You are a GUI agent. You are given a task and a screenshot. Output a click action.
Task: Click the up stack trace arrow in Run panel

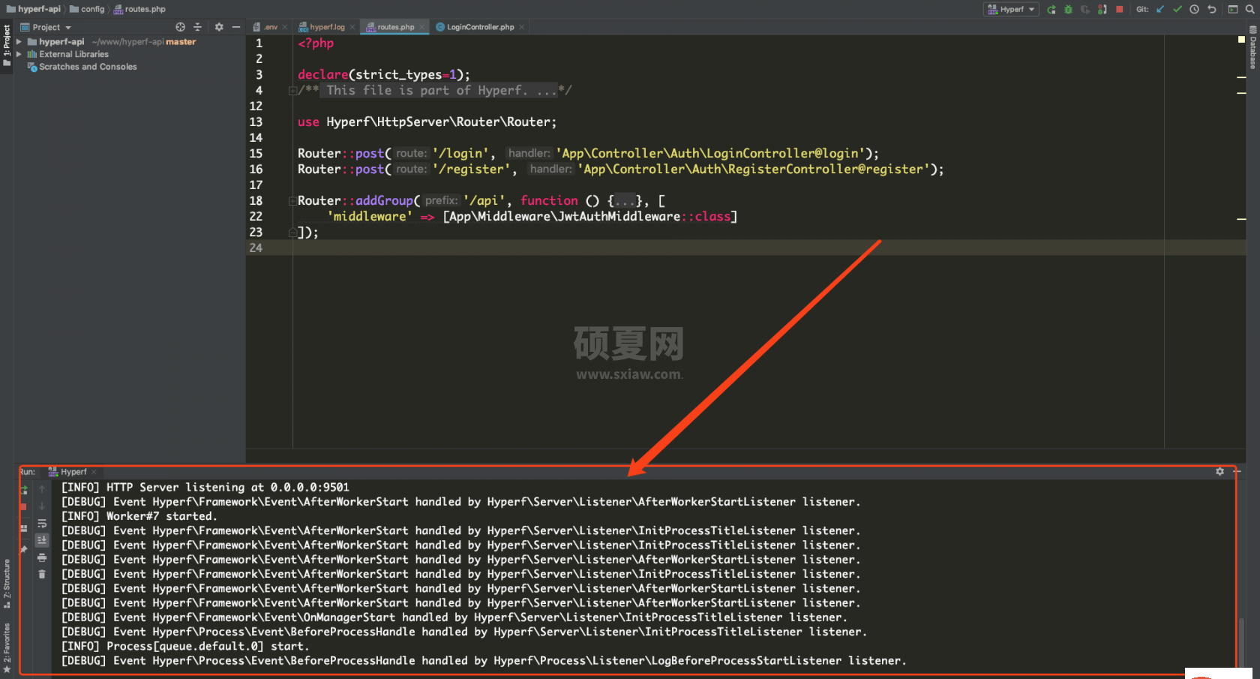[x=42, y=489]
